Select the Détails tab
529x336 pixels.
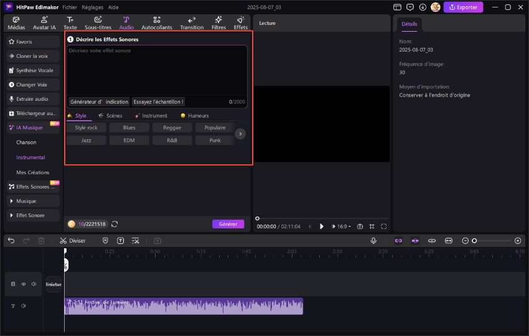(410, 24)
